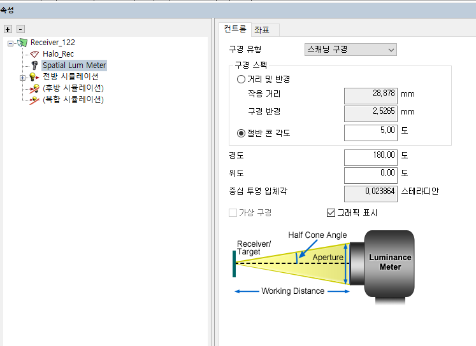
Task: Select the Halo_Rec tree item
Action: click(x=58, y=54)
